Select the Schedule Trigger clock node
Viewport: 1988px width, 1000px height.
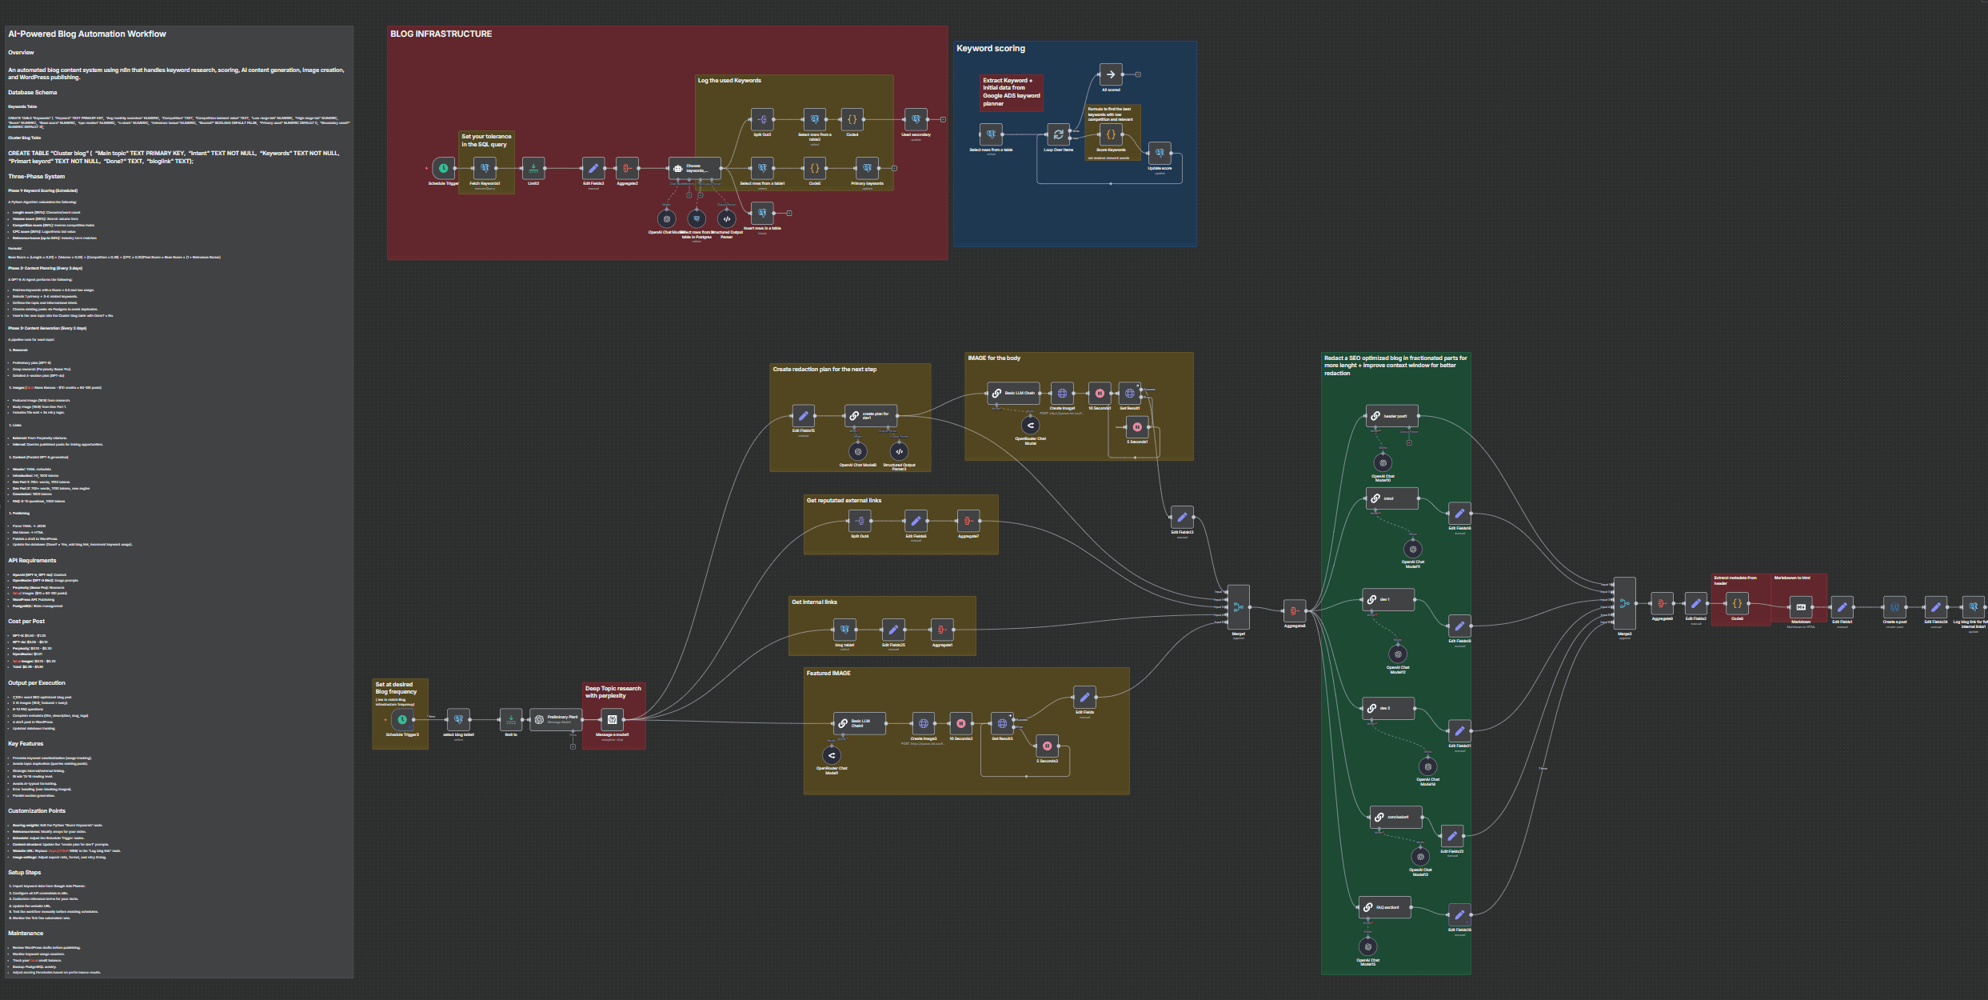tap(443, 168)
